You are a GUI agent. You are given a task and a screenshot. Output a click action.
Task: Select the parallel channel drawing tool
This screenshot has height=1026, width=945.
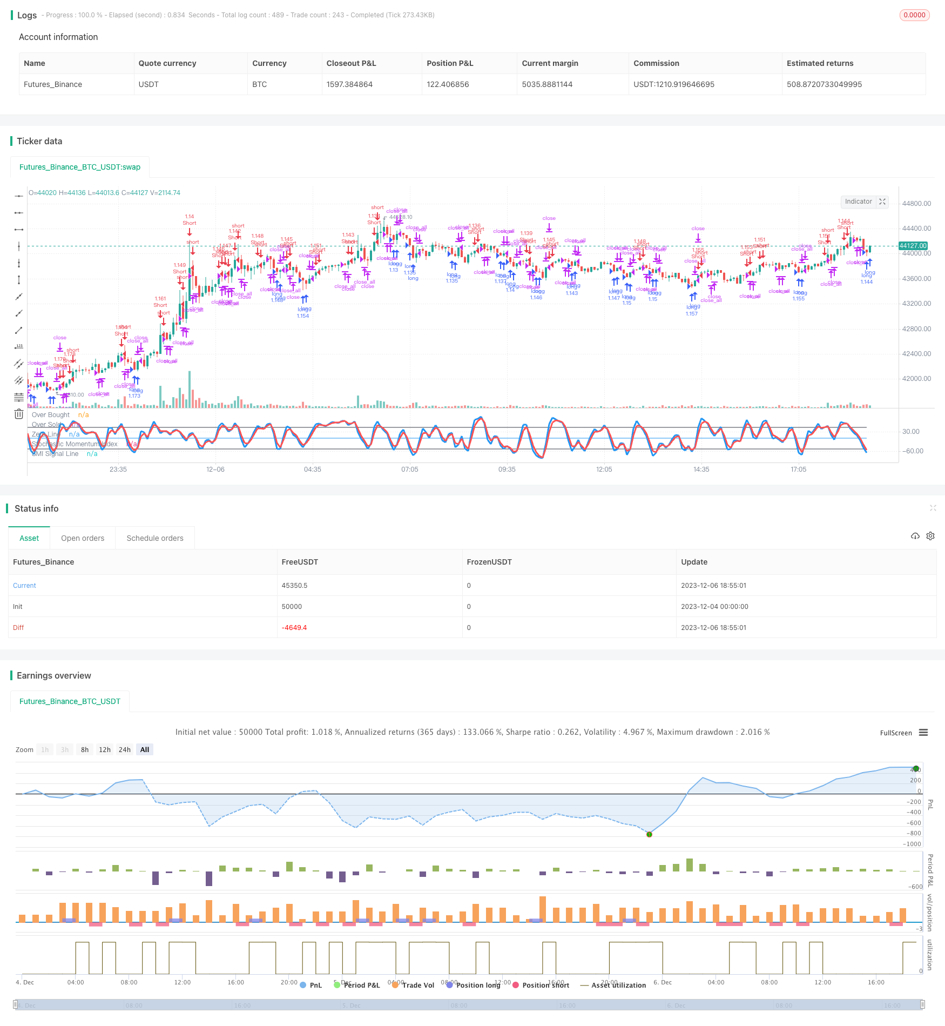click(19, 363)
